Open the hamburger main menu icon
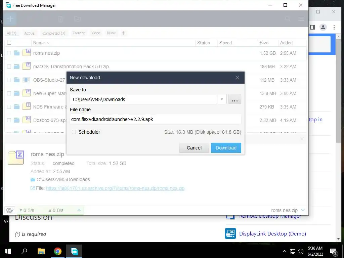This screenshot has height=258, width=344. pyautogui.click(x=301, y=19)
